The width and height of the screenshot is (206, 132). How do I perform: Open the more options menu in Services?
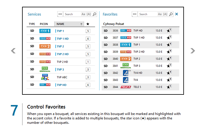tap(60, 14)
